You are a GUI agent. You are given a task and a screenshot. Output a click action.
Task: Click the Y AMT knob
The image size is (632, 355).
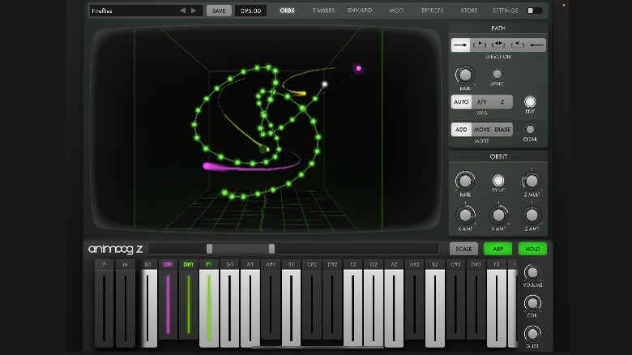(498, 215)
